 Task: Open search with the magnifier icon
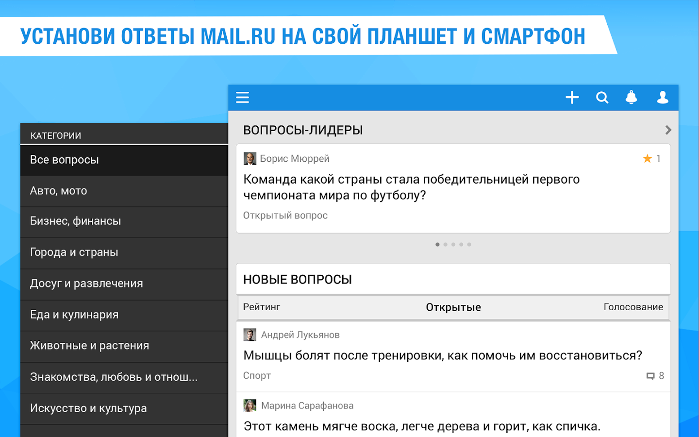pyautogui.click(x=602, y=98)
